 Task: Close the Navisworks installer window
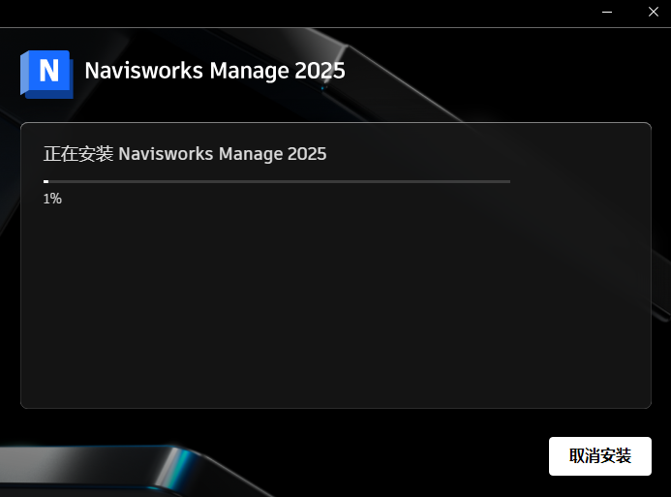[652, 13]
